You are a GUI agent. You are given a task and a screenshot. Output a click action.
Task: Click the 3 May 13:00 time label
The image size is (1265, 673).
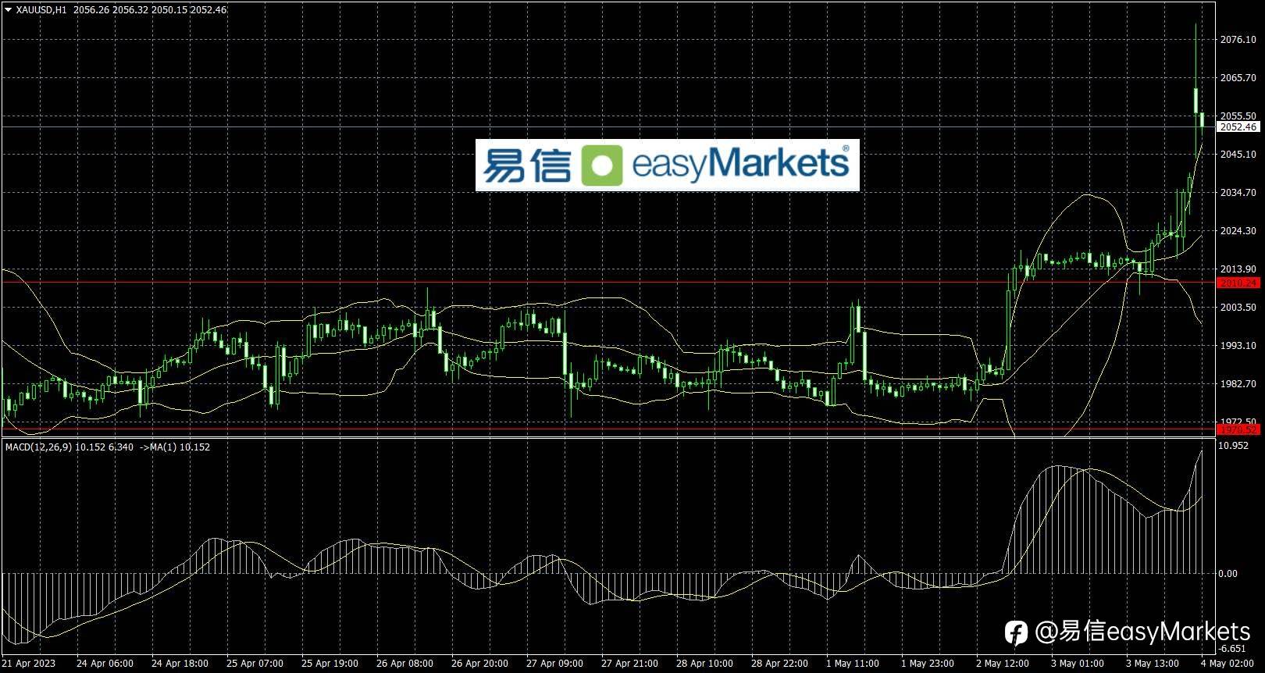(1153, 664)
